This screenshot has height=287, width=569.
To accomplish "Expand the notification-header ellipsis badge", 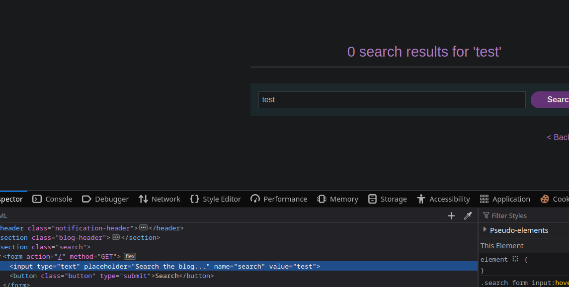I will [x=143, y=228].
